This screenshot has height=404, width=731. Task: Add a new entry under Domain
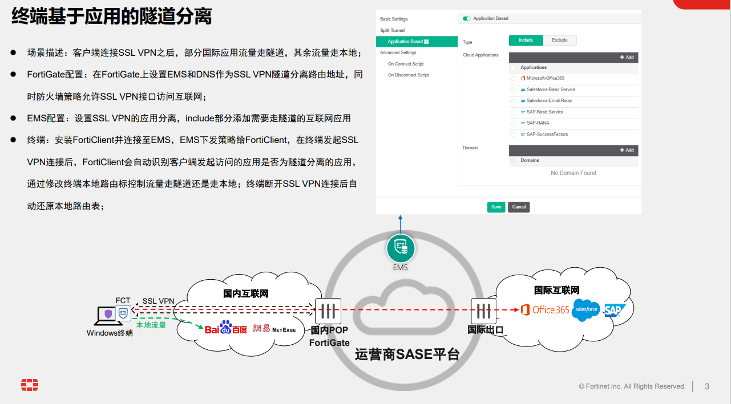[627, 150]
